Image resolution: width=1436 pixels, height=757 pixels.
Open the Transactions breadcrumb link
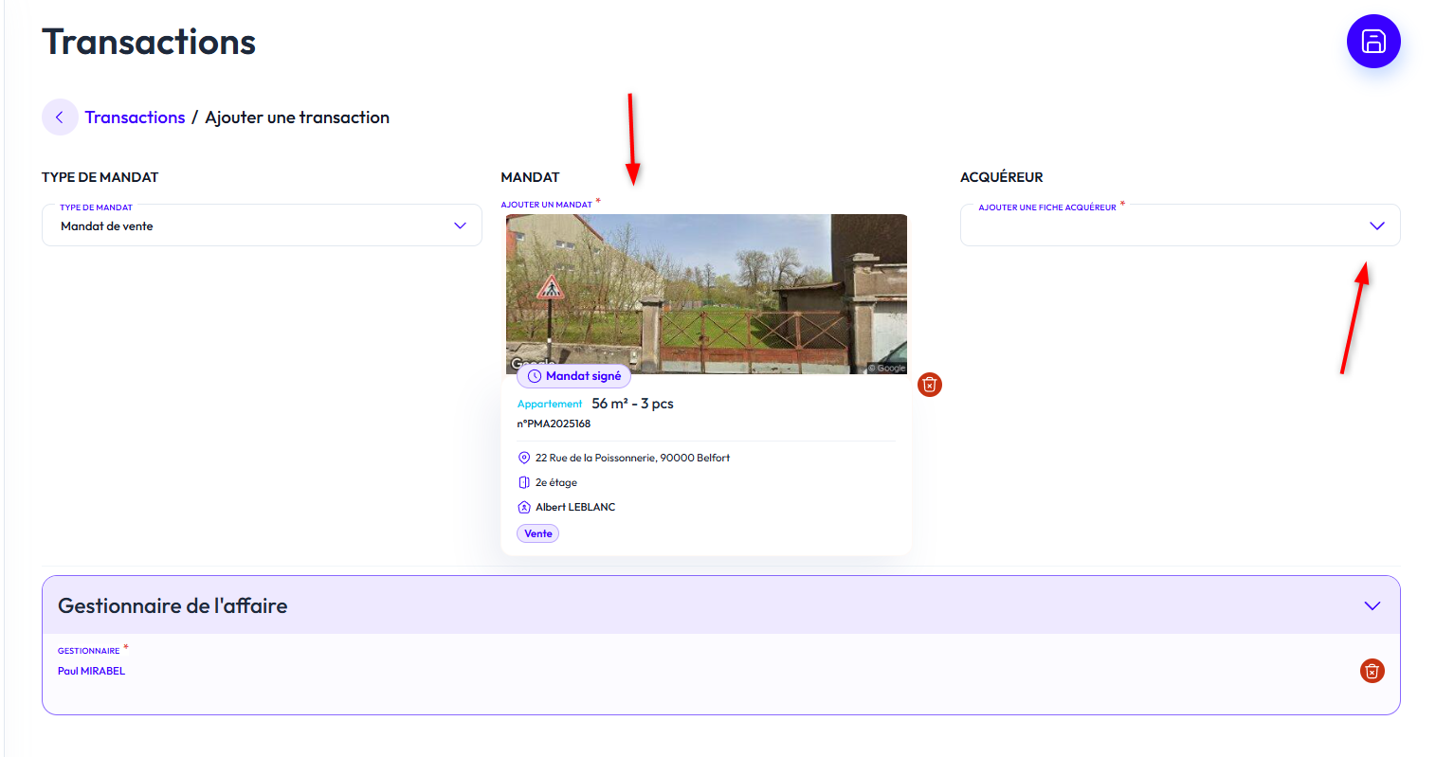pyautogui.click(x=135, y=117)
